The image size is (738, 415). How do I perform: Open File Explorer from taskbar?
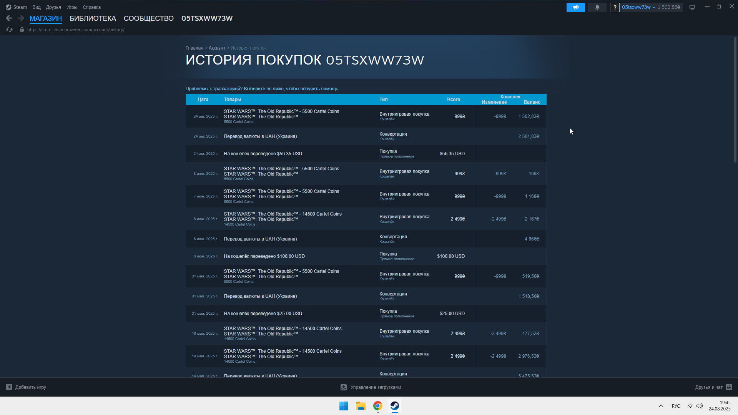click(361, 406)
